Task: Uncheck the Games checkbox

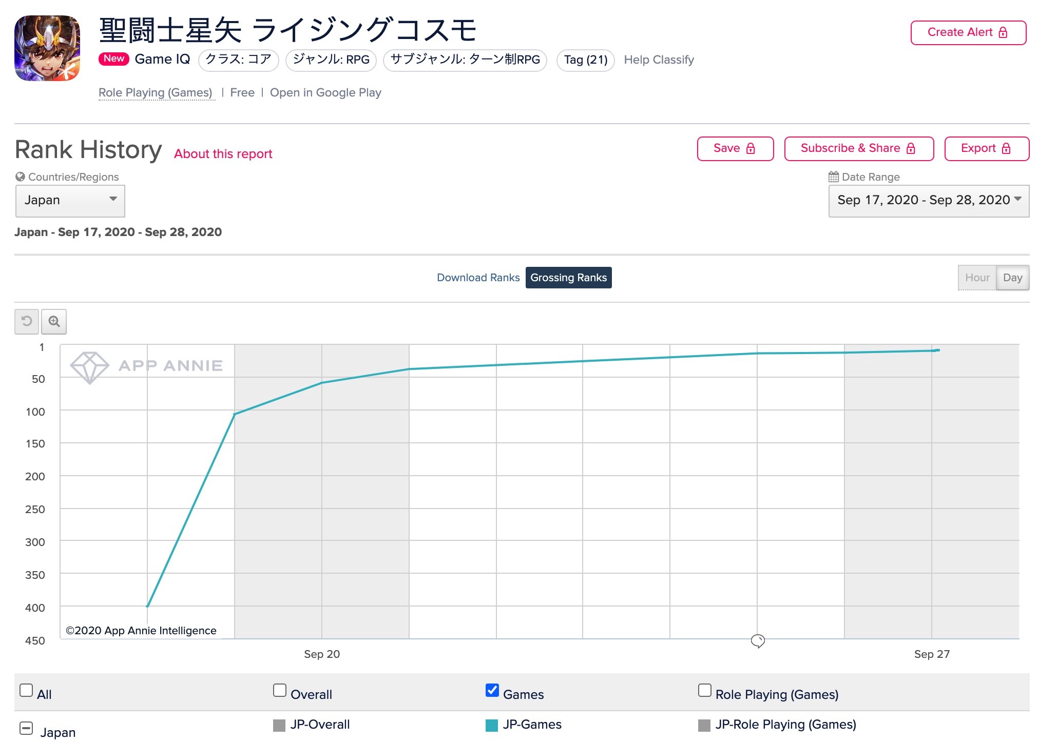Action: click(x=492, y=690)
